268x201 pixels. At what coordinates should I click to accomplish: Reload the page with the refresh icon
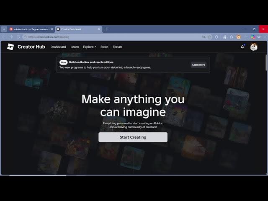18,37
